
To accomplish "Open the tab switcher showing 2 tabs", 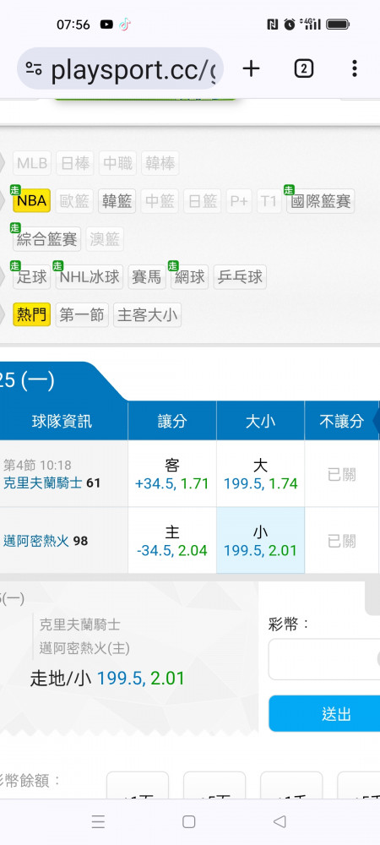I will (x=303, y=68).
